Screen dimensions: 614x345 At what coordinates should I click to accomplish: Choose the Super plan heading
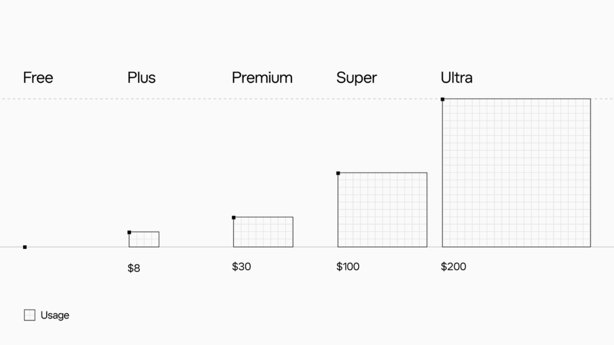tap(356, 78)
